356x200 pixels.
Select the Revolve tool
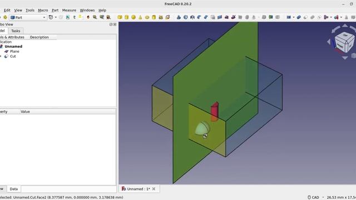(x=185, y=17)
